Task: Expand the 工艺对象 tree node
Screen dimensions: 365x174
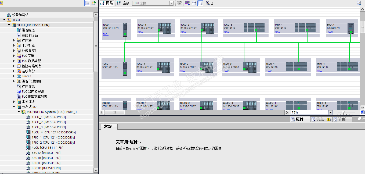Action: [14, 45]
